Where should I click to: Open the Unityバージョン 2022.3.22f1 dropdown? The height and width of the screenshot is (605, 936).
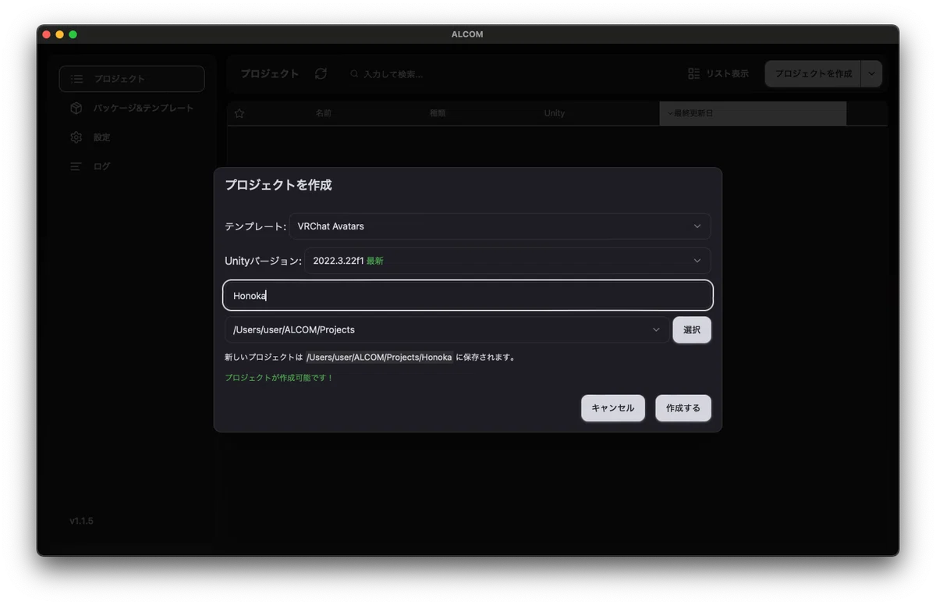507,261
